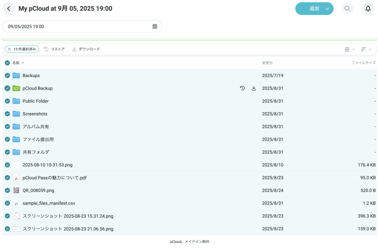The image size is (378, 248).
Task: Open the sort options dropdown
Action: (366, 49)
